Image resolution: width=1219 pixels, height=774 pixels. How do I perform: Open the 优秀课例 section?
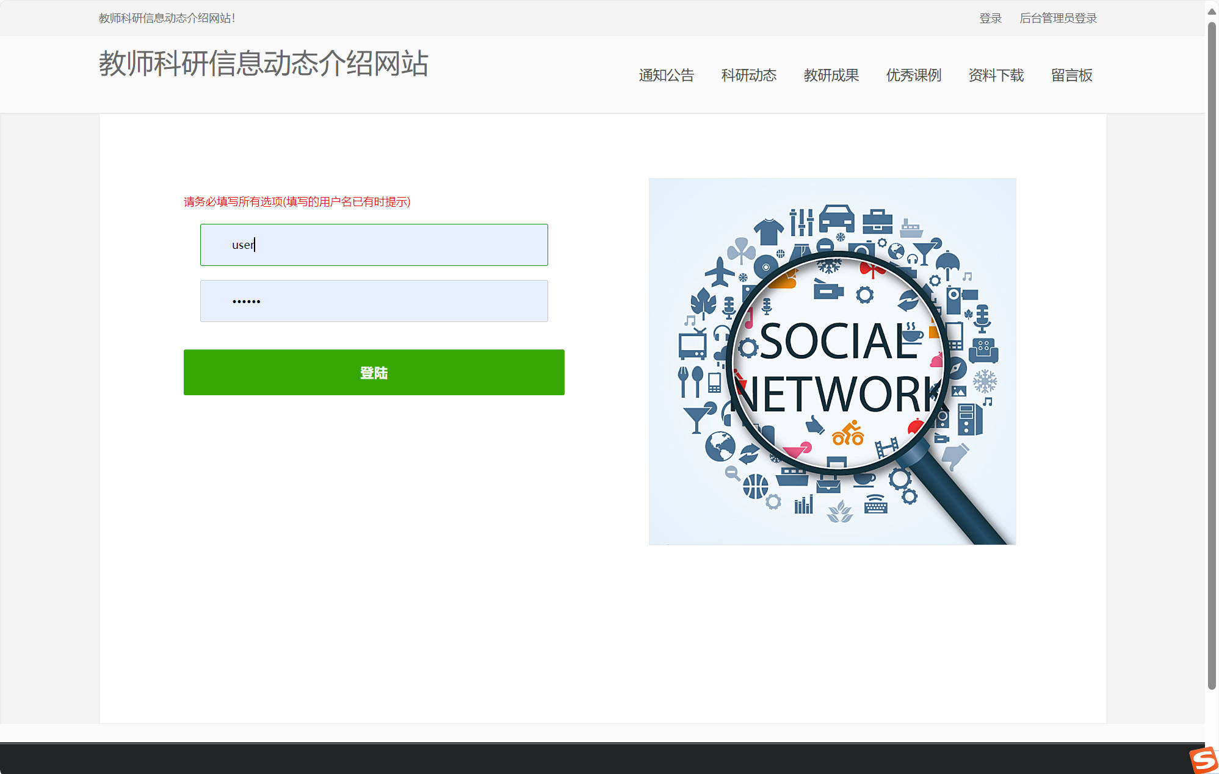[x=913, y=75]
